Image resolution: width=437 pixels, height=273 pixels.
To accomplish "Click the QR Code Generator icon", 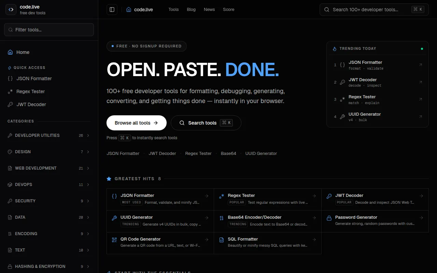I will (x=114, y=240).
